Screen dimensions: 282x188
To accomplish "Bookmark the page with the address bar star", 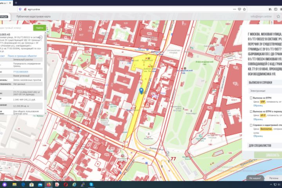I will click(x=244, y=9).
